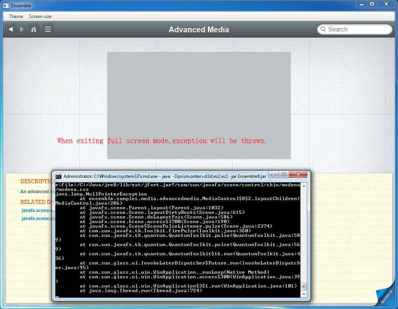This screenshot has height=309, width=398.
Task: Return to the Ensemble home page
Action: (x=34, y=30)
